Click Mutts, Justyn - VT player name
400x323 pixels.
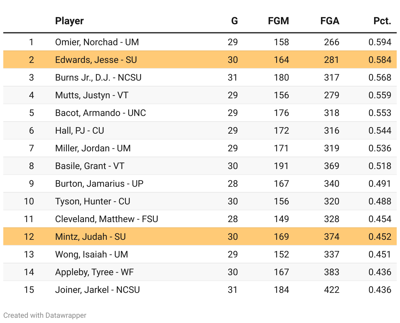[x=91, y=95]
